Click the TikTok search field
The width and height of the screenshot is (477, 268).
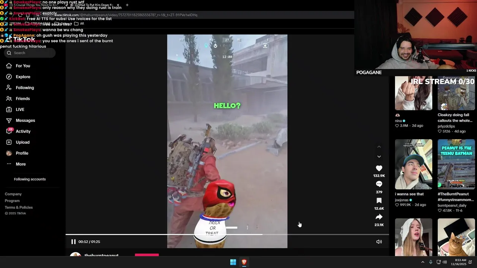(x=31, y=53)
